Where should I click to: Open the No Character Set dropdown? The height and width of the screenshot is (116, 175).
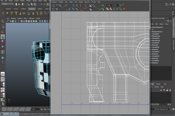point(163,109)
